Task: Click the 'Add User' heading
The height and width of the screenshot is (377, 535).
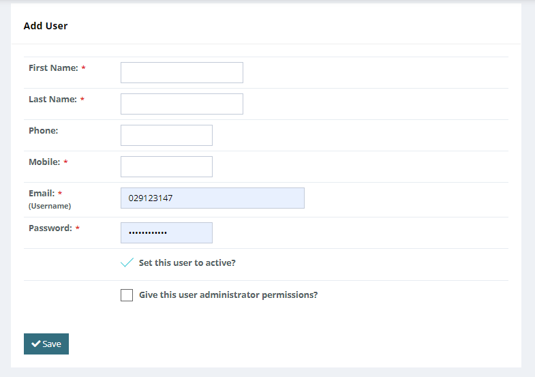Action: tap(46, 26)
